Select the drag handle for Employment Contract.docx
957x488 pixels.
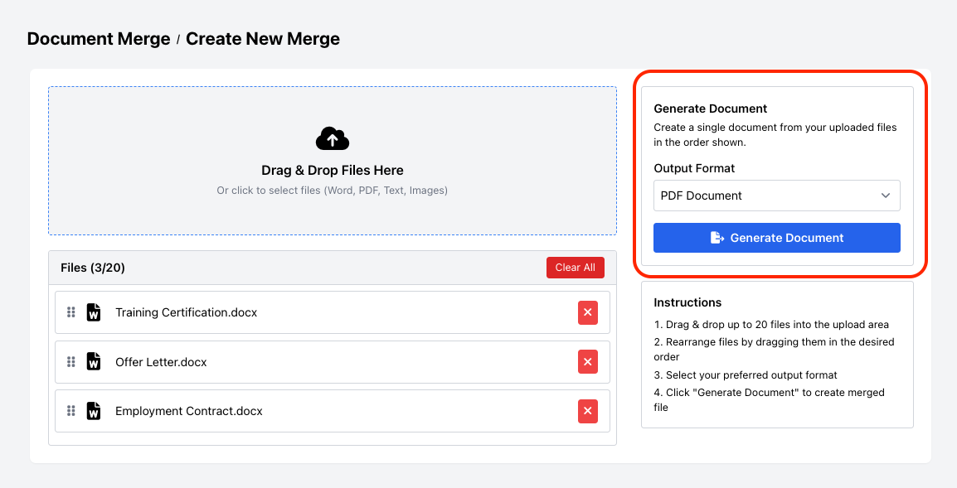click(x=71, y=411)
